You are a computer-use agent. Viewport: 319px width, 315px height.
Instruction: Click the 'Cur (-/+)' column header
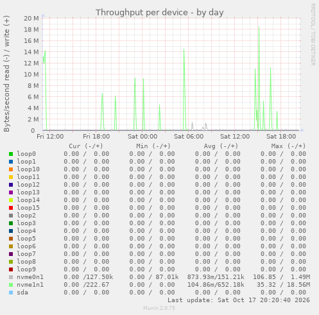tap(86, 146)
